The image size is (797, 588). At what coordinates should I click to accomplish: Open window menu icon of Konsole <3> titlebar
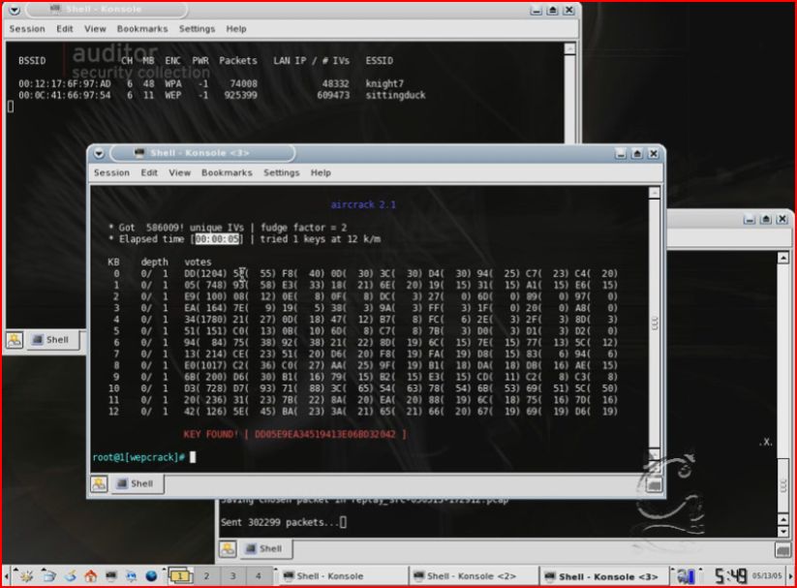99,153
